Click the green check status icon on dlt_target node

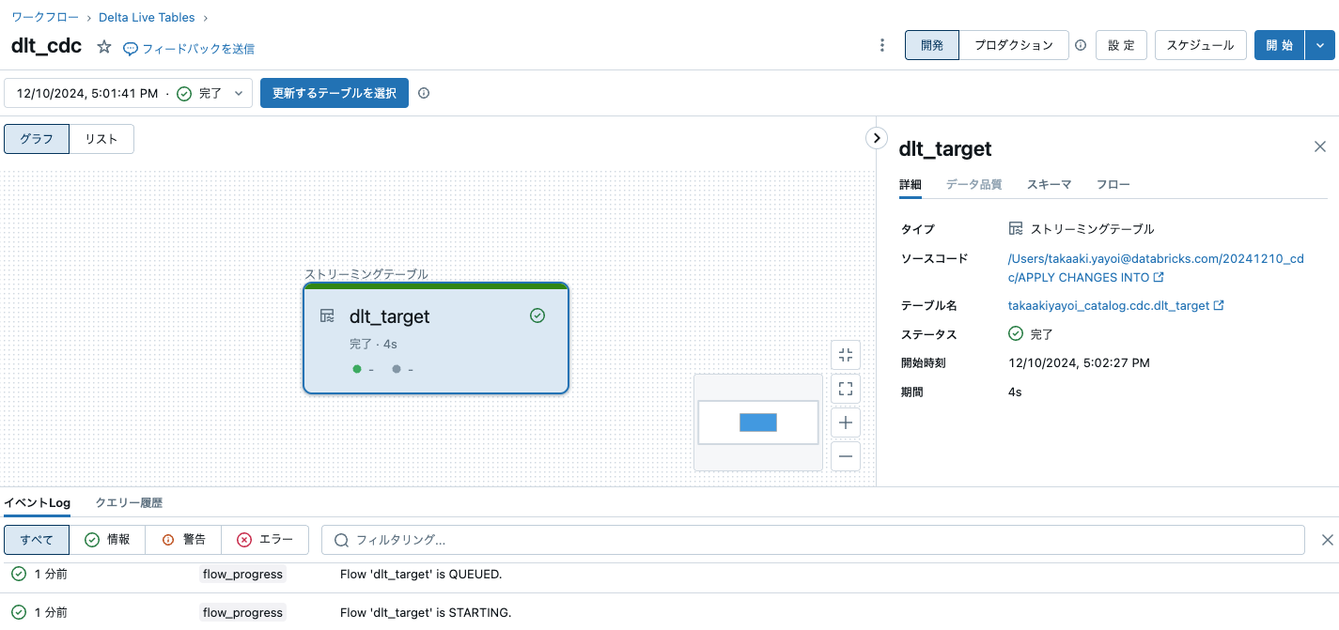coord(537,315)
